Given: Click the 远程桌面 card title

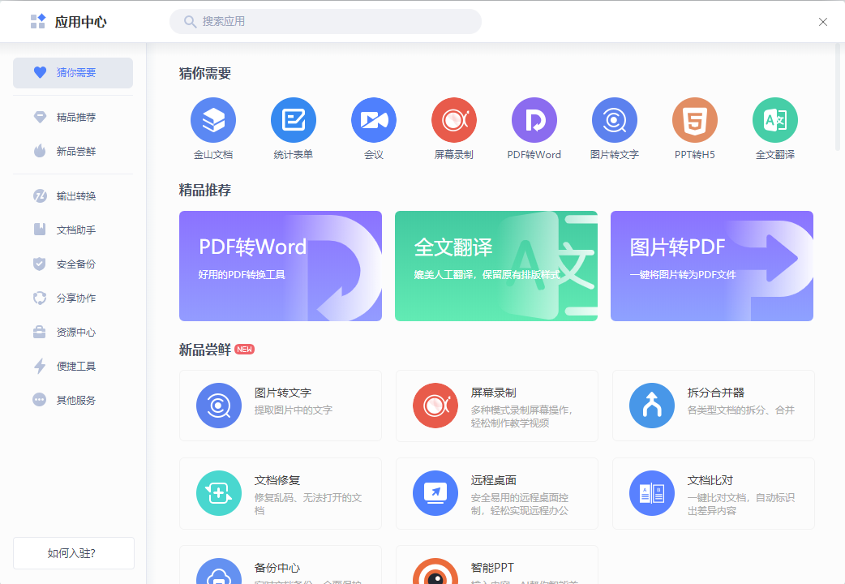Looking at the screenshot, I should point(494,480).
